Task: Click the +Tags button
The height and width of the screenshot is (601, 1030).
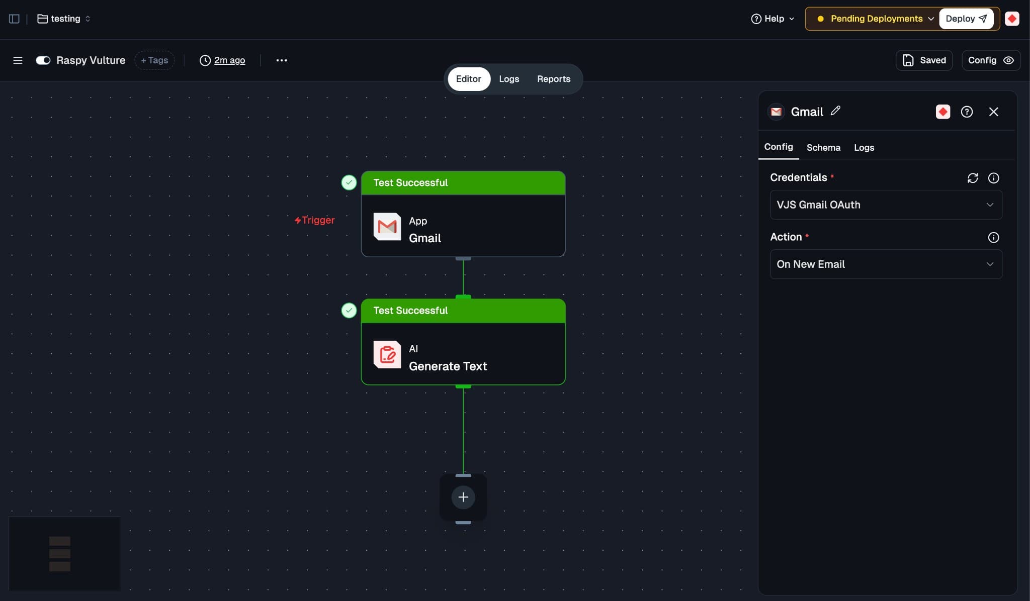Action: tap(154, 60)
